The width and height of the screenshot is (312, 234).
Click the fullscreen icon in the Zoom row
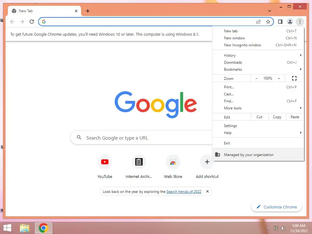click(294, 78)
